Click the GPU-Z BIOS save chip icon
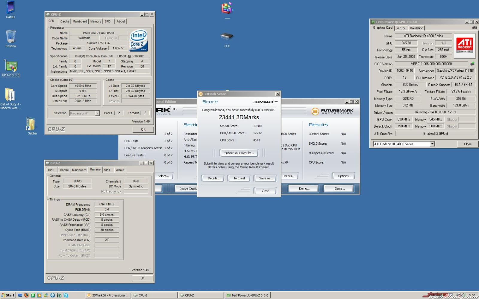The width and height of the screenshot is (479, 299). 472,64
